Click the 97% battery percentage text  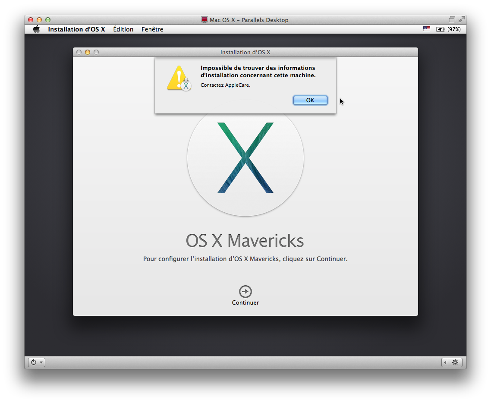point(454,29)
